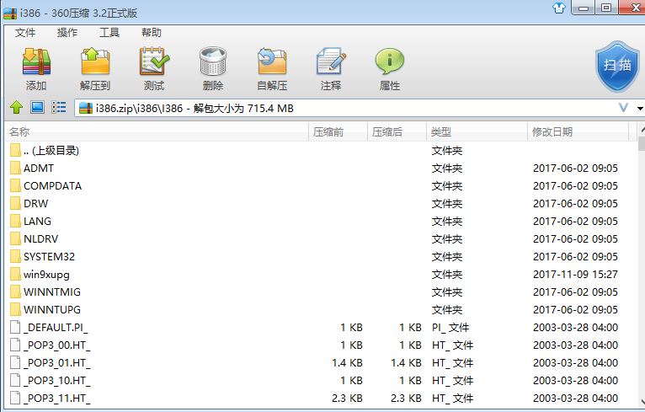Viewport: 645px width, 412px height.
Task: Open the 帮助 menu
Action: click(x=152, y=33)
